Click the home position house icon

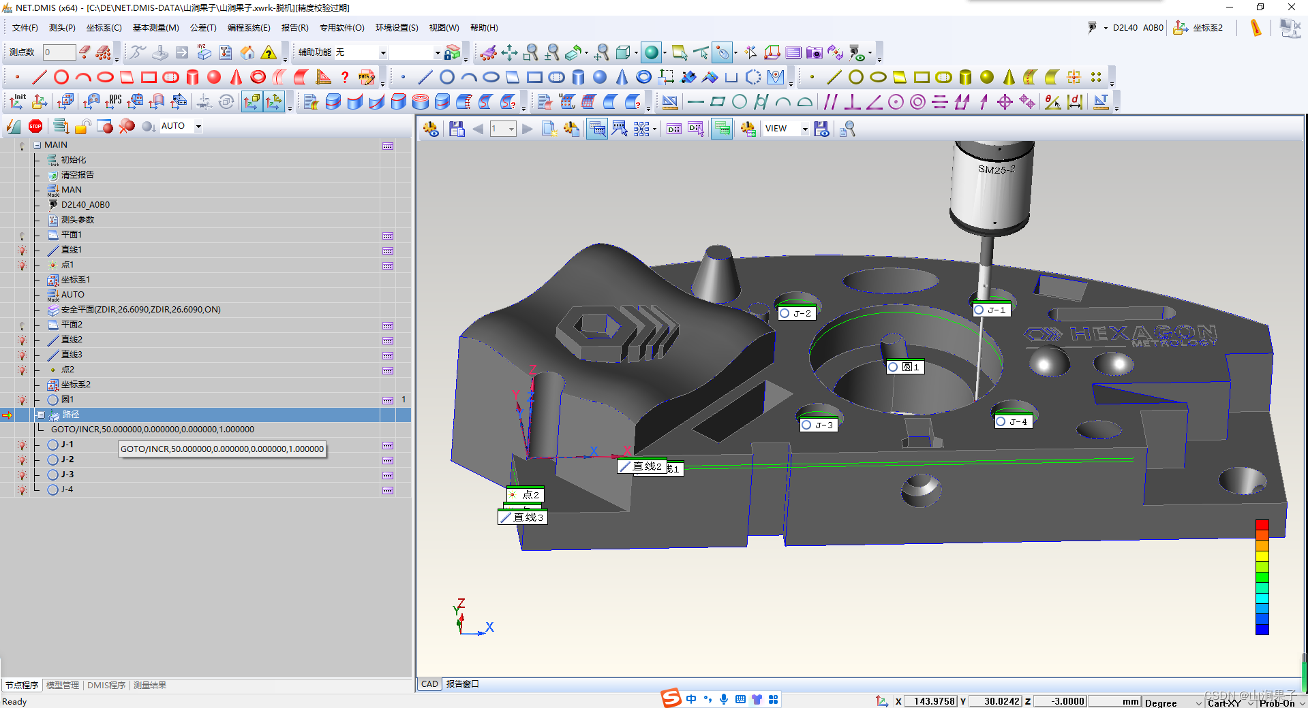click(247, 52)
